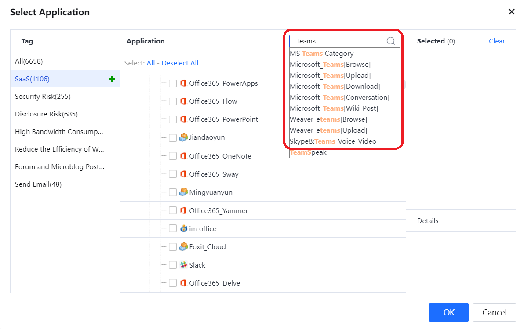Confirm with the OK button

tap(449, 312)
